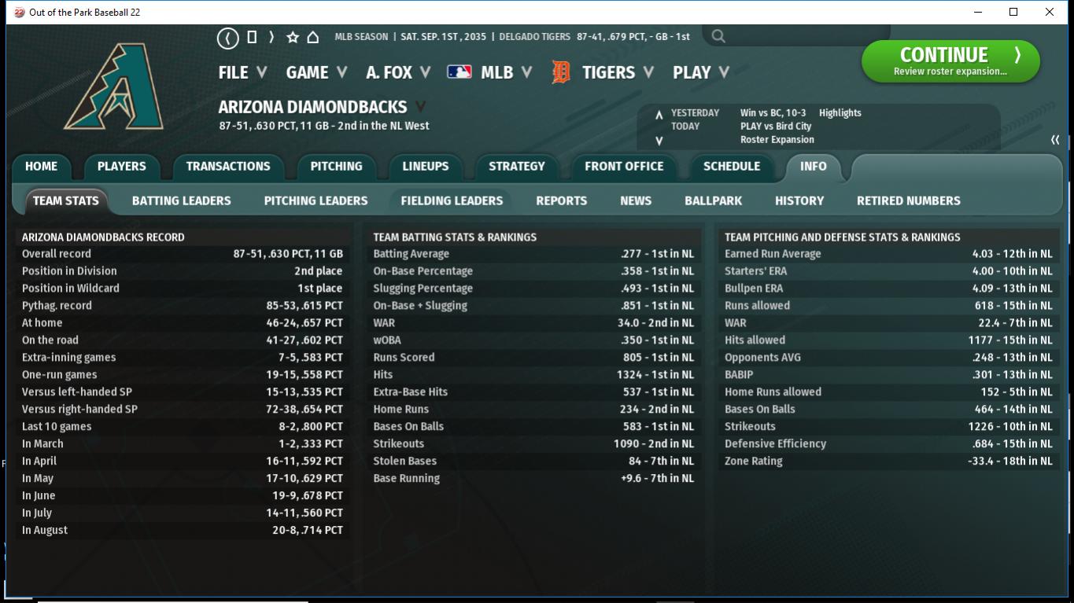The width and height of the screenshot is (1074, 603).
Task: Click the 'Defensive Efficiency' row label
Action: [x=776, y=444]
